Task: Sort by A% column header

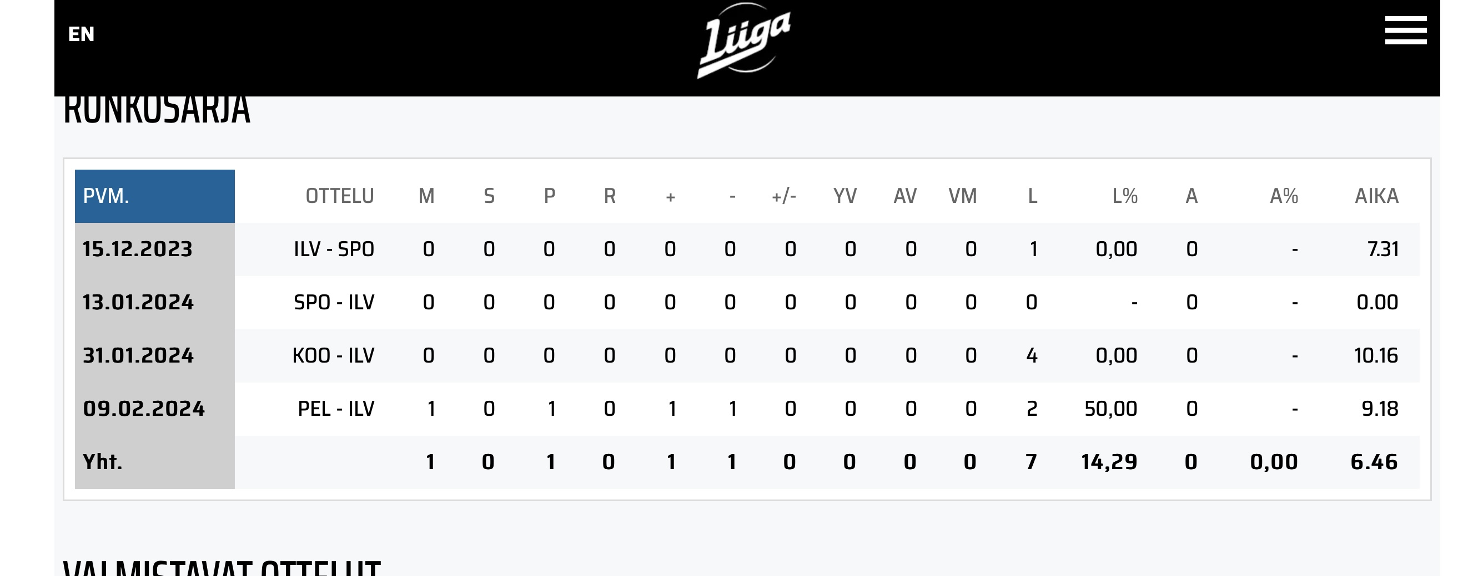Action: pos(1284,196)
